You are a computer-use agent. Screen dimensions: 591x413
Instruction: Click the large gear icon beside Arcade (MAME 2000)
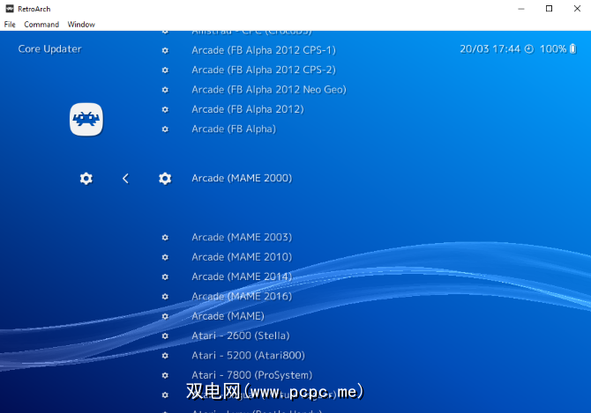(165, 179)
